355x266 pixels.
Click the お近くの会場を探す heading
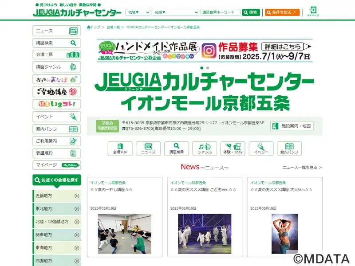57,180
